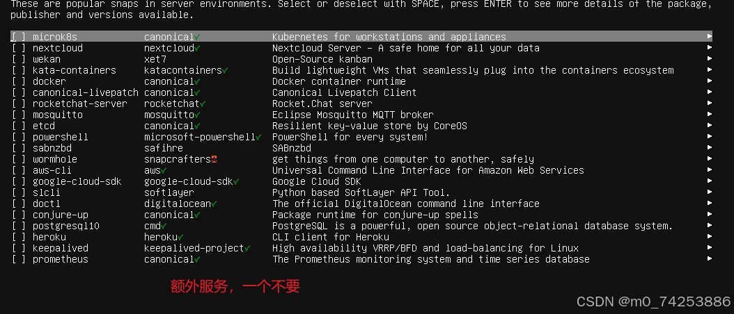Select the microk8s snap checkbox

(x=19, y=37)
